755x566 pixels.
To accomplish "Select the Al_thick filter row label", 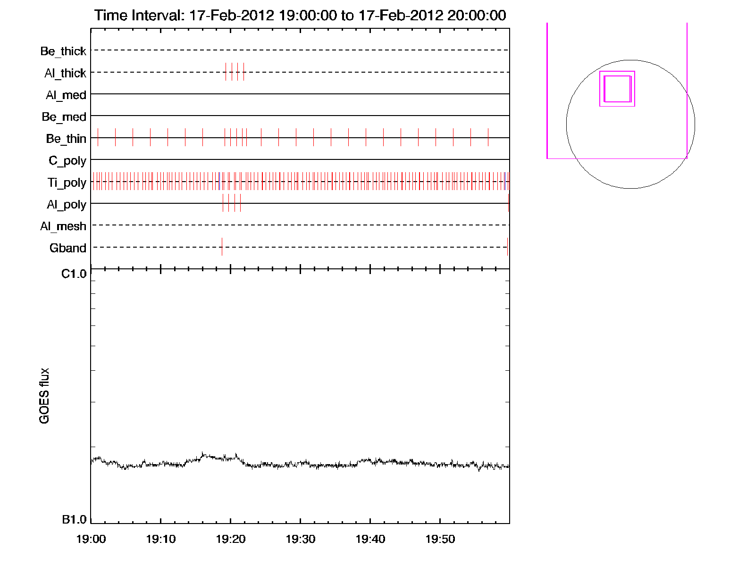I will (65, 73).
